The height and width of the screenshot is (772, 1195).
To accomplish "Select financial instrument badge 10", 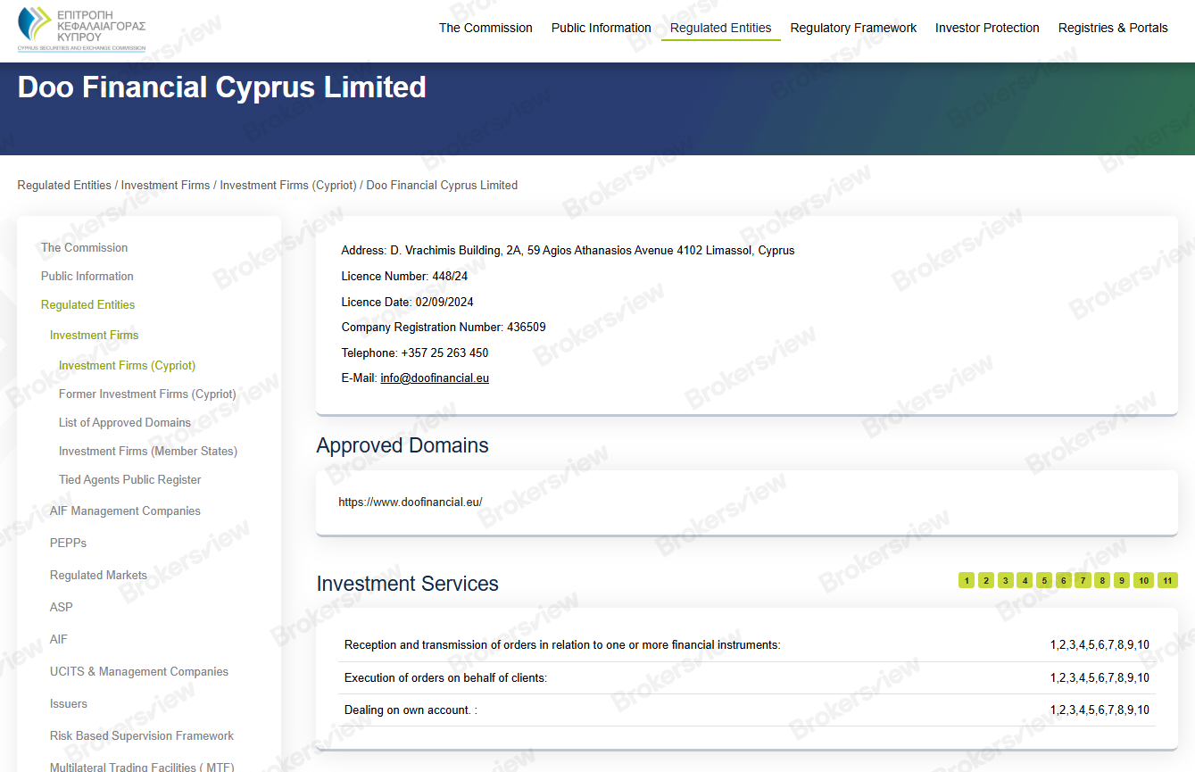I will click(1143, 580).
